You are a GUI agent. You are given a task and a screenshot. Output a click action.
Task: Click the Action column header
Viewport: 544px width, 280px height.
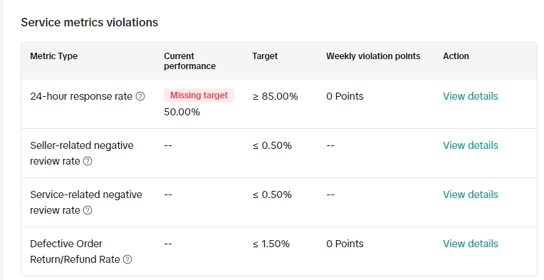coord(456,56)
